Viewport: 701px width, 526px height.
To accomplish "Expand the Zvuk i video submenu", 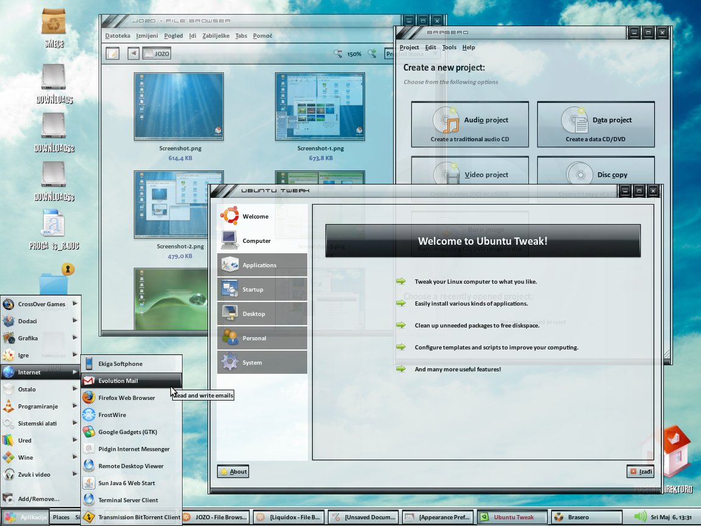I will [x=41, y=474].
